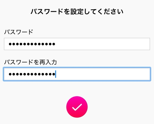Click middle of masked dots in パスワード field
This screenshot has width=154, height=124.
tap(32, 44)
